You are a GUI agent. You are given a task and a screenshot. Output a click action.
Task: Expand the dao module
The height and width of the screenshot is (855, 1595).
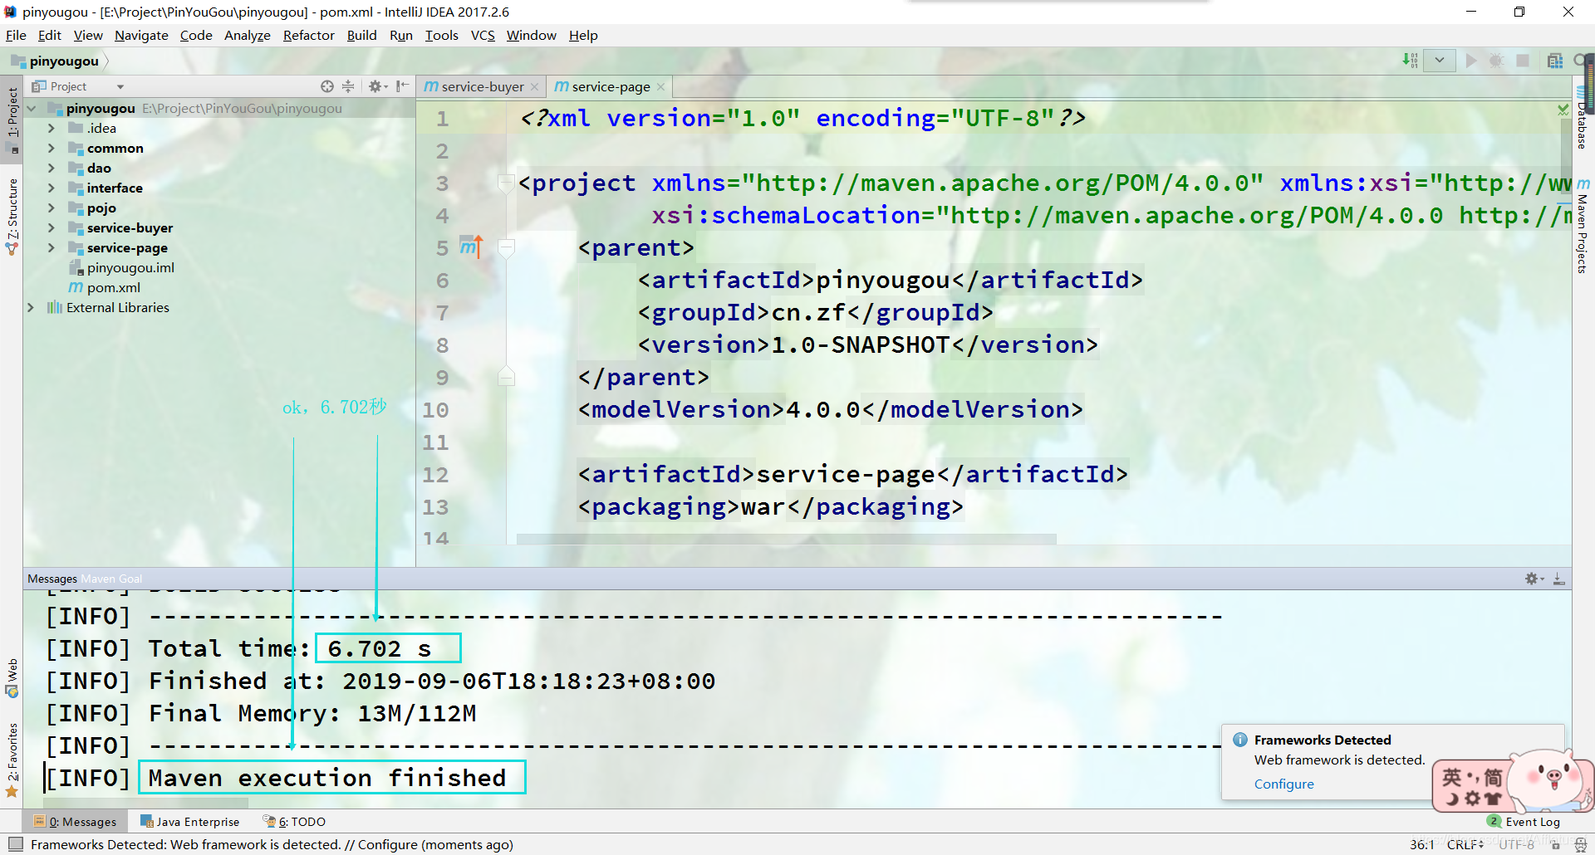coord(51,169)
